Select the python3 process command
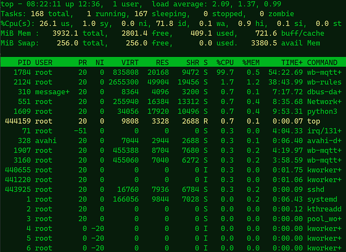Viewport: 346px width, 252px height. (322, 112)
